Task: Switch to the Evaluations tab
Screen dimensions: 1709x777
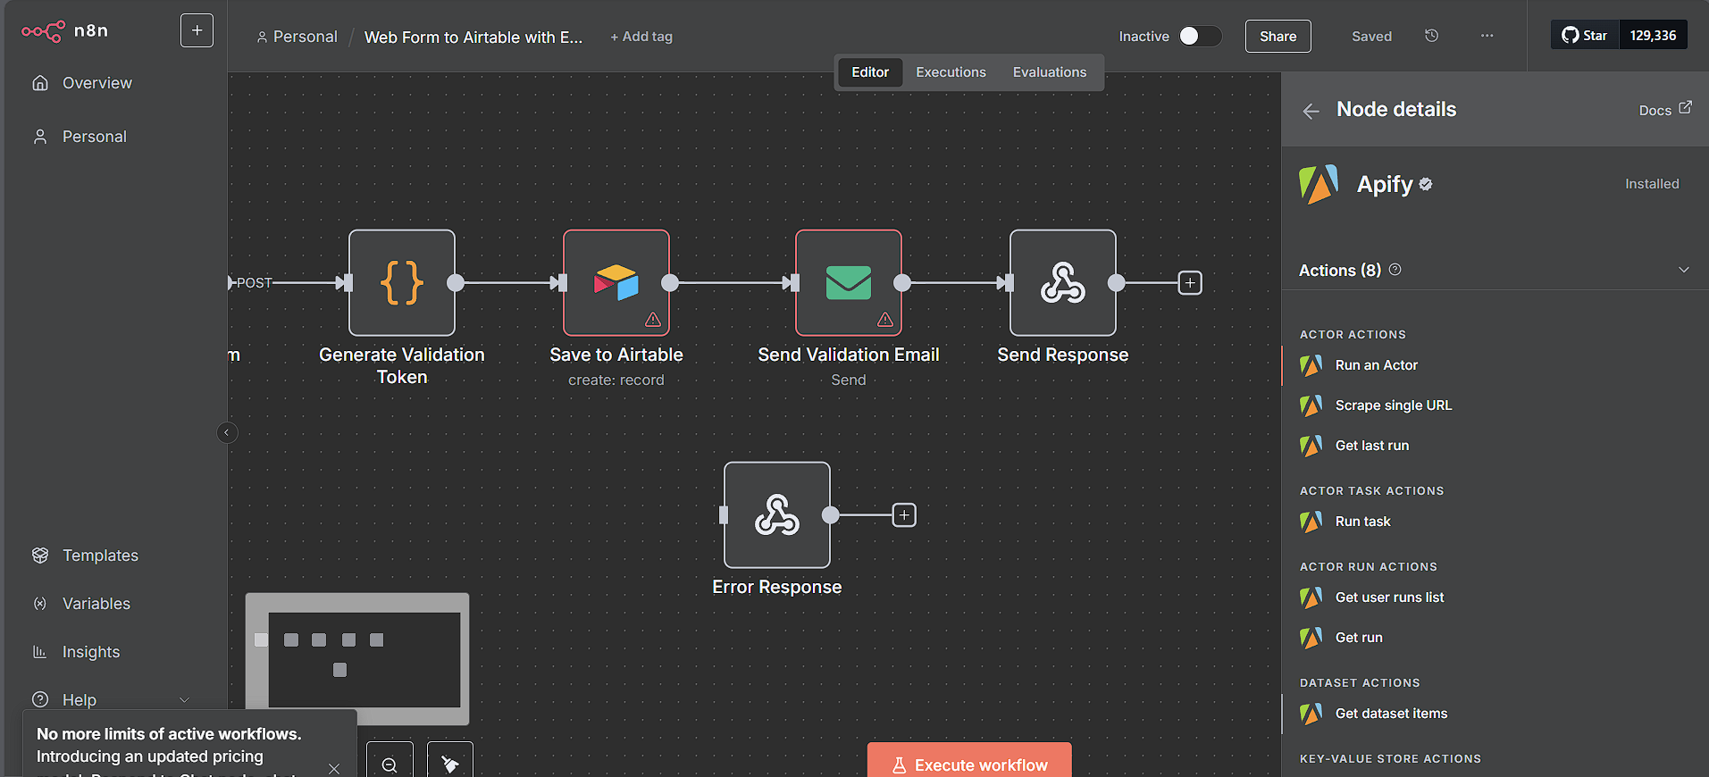Action: click(1050, 72)
